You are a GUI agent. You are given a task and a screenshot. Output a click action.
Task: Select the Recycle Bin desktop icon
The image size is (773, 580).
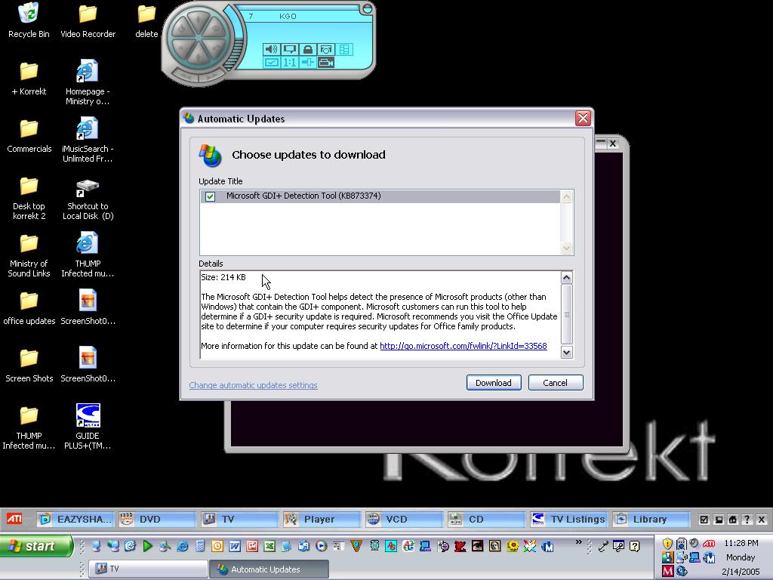tap(29, 20)
